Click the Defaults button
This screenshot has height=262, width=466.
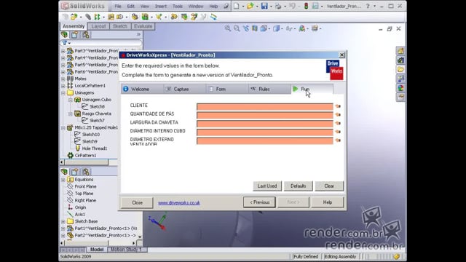click(x=298, y=186)
